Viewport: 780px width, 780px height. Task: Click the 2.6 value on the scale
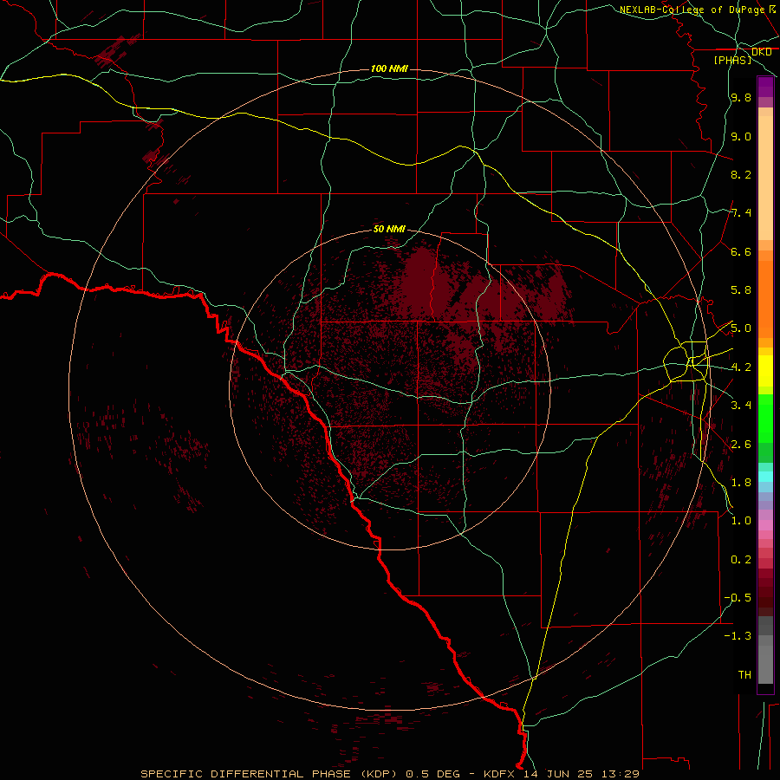tap(741, 445)
